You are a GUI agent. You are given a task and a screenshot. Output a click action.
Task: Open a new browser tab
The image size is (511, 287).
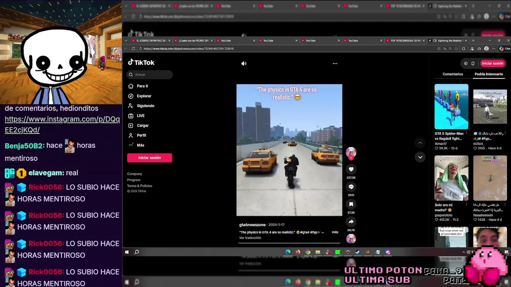pos(473,41)
